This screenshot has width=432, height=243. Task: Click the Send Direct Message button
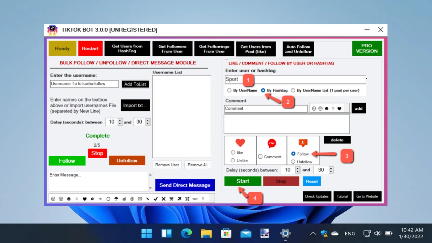185,185
